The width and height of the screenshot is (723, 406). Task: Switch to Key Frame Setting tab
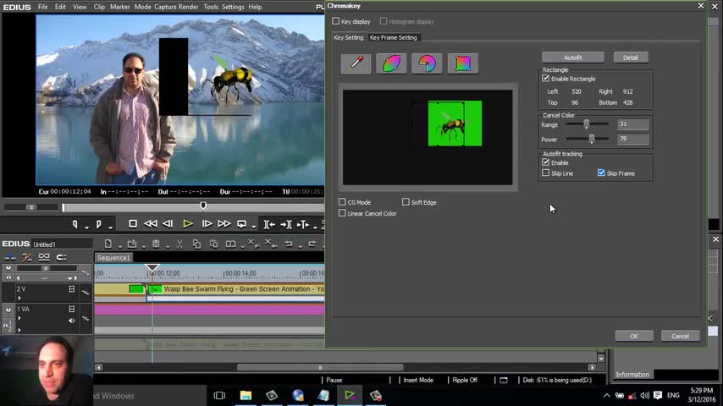[x=394, y=38]
